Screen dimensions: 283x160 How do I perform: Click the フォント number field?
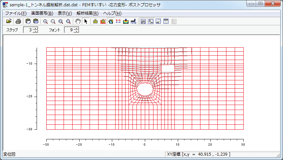70,30
